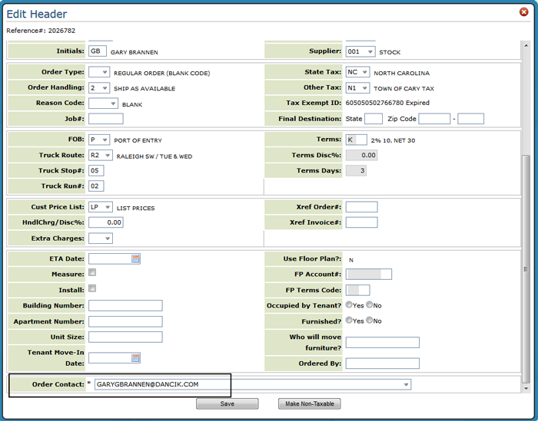Screen dimensions: 538x421
Task: Click the RALEIGH SW / TUE & WED text
Action: 154,156
